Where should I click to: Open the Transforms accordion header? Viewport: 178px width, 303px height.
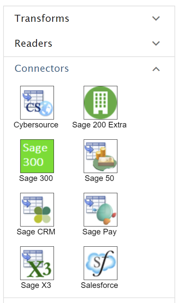click(89, 19)
